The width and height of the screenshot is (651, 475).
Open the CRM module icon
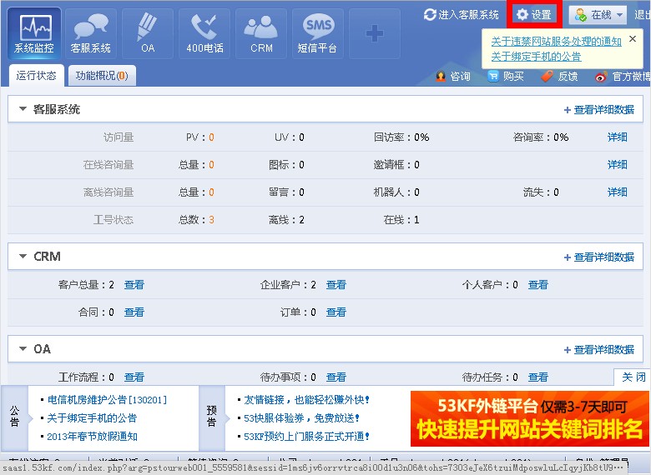261,34
